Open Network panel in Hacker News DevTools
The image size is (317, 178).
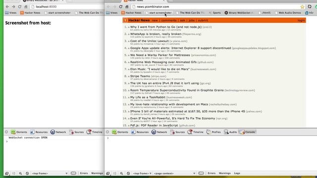pyautogui.click(x=159, y=132)
